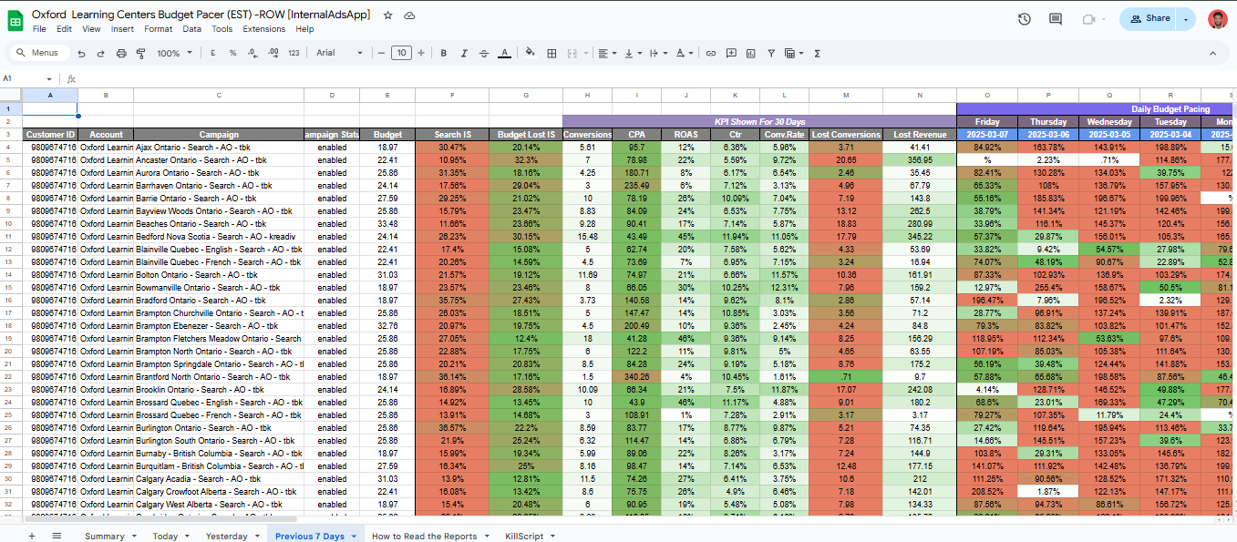Switch to the KillScript sheet tab
This screenshot has height=542, width=1237.
click(531, 536)
